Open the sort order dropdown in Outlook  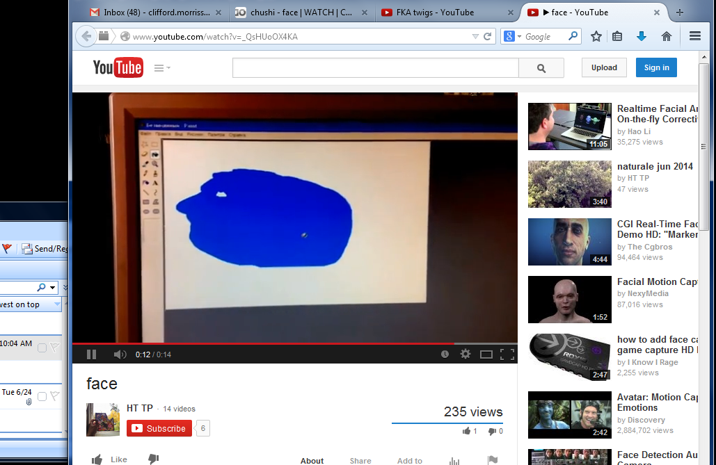(x=57, y=304)
